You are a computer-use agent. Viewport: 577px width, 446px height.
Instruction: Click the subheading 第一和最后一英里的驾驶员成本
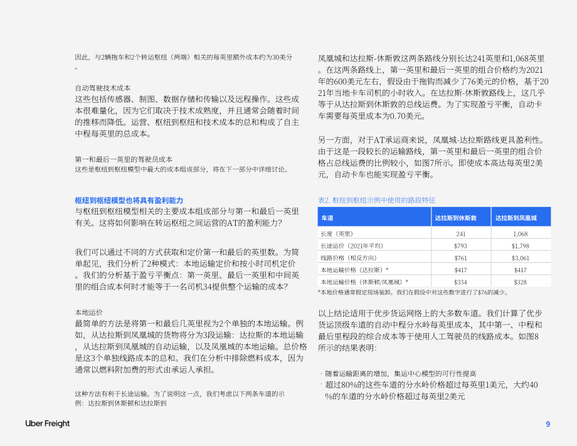[124, 159]
